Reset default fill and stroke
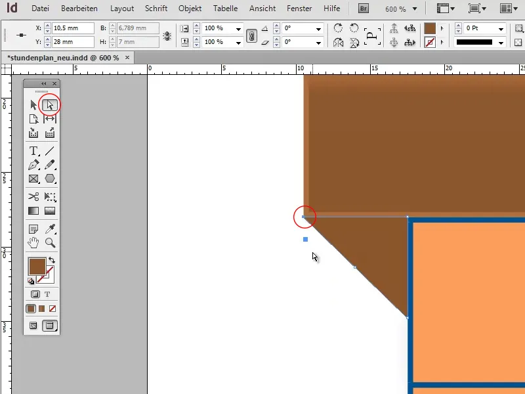The image size is (525, 394). click(31, 281)
